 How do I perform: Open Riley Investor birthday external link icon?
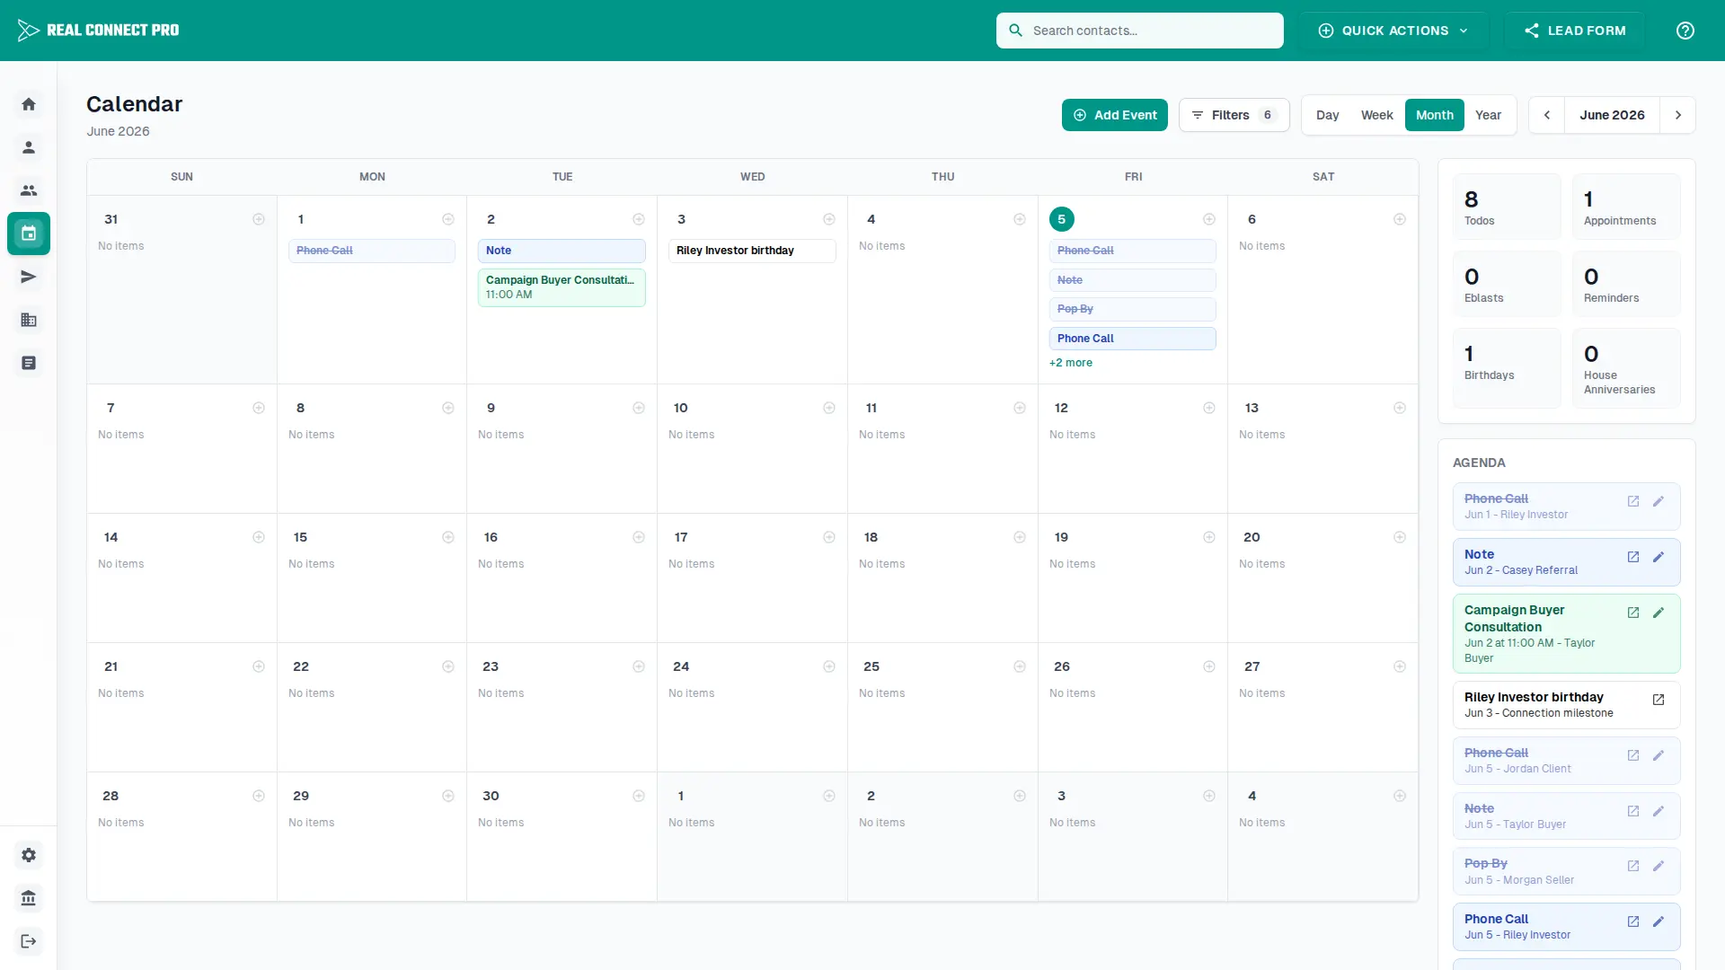point(1659,700)
